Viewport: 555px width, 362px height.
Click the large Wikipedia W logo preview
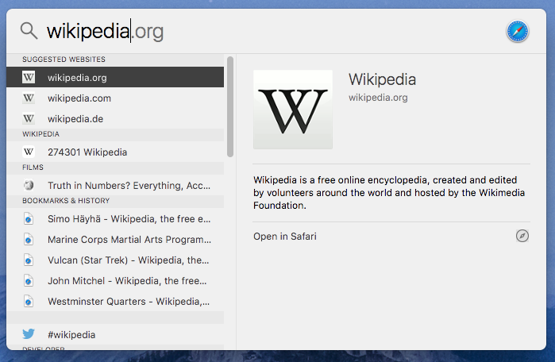(293, 110)
